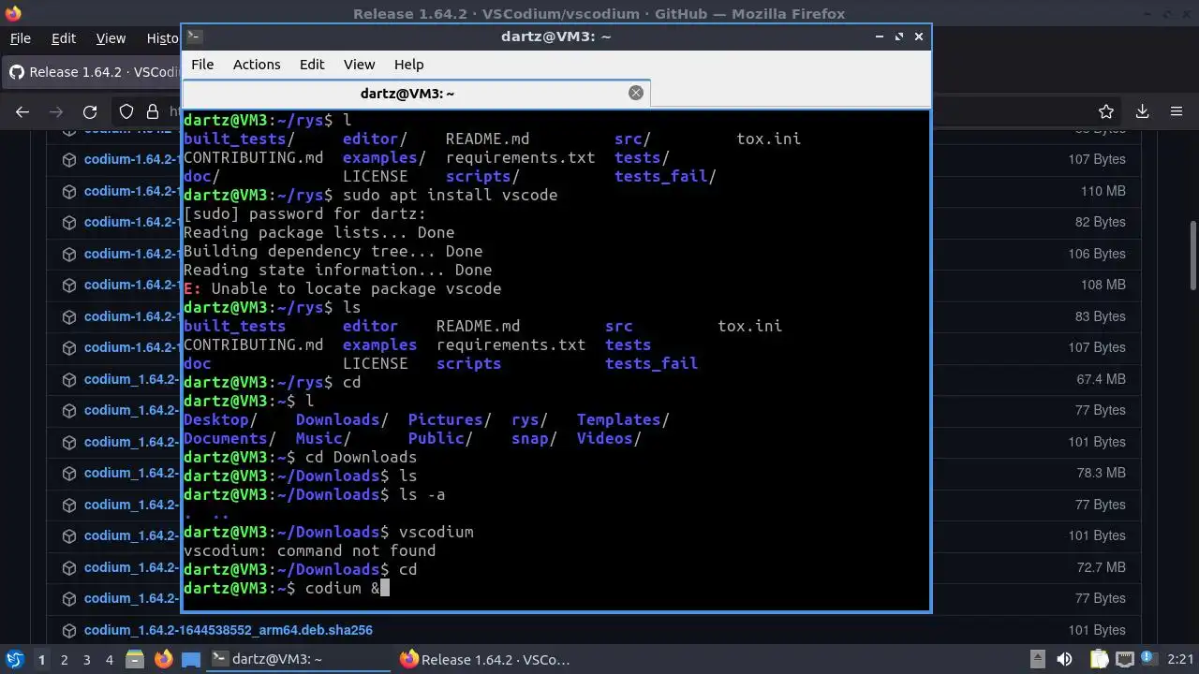
Task: Click the blue show desktop icon
Action: (190, 659)
